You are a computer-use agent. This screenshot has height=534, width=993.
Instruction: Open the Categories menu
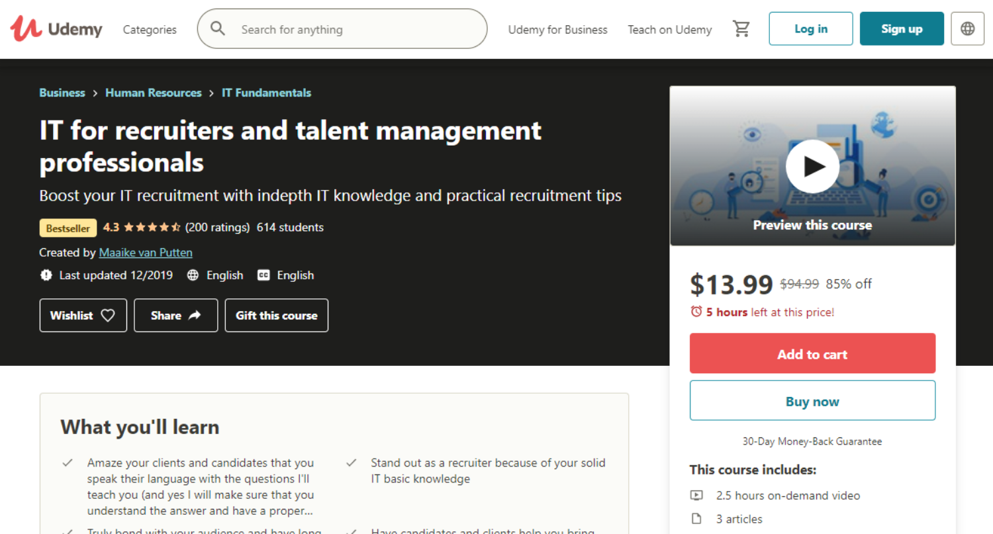coord(150,30)
